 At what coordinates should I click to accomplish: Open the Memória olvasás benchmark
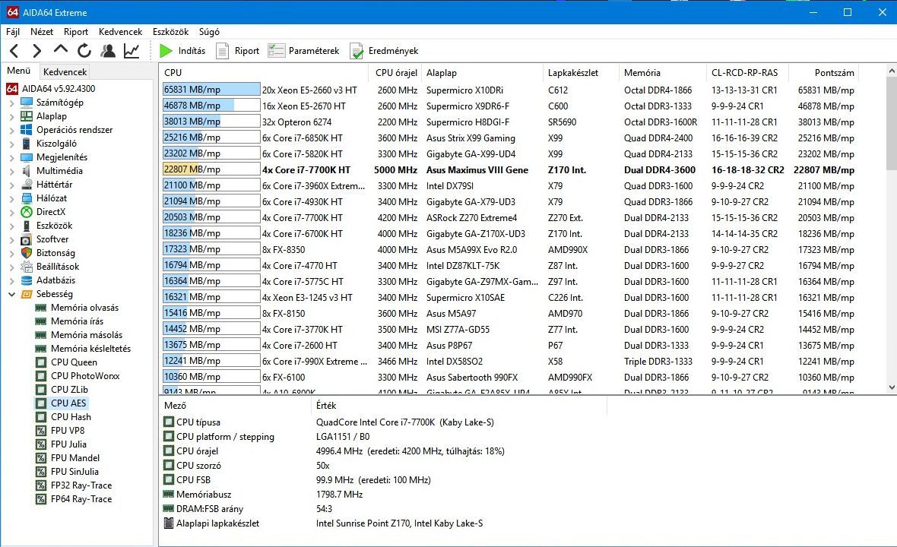point(77,308)
